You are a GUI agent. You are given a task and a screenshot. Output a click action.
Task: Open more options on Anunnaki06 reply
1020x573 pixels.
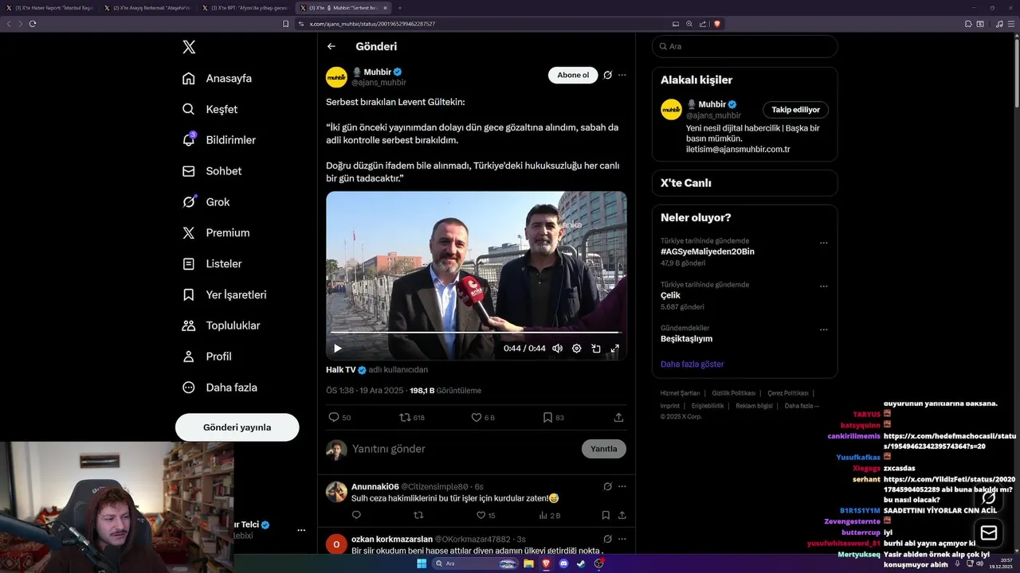pyautogui.click(x=622, y=486)
